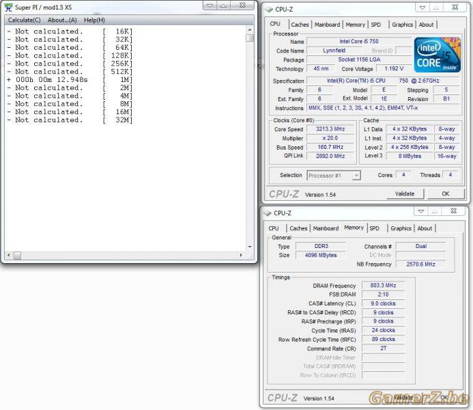This screenshot has height=410, width=473.
Task: Click the Intel Core i5 inside logo
Action: click(x=437, y=55)
